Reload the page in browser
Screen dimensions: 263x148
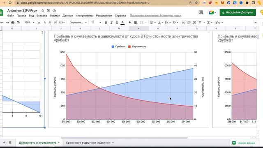point(10,3)
